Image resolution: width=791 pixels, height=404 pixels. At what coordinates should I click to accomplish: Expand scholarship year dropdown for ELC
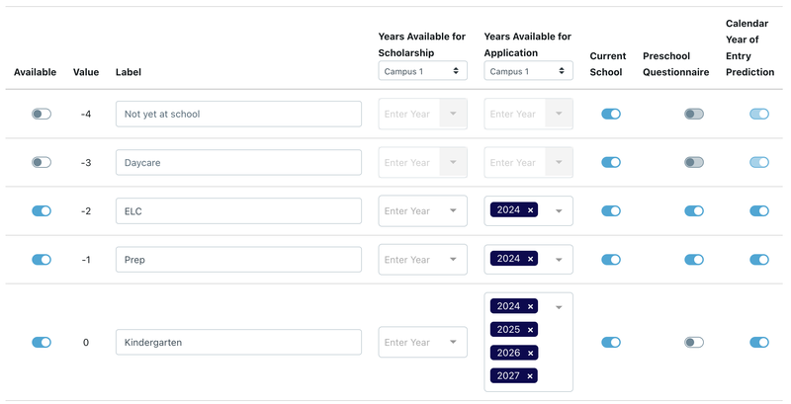pyautogui.click(x=453, y=210)
